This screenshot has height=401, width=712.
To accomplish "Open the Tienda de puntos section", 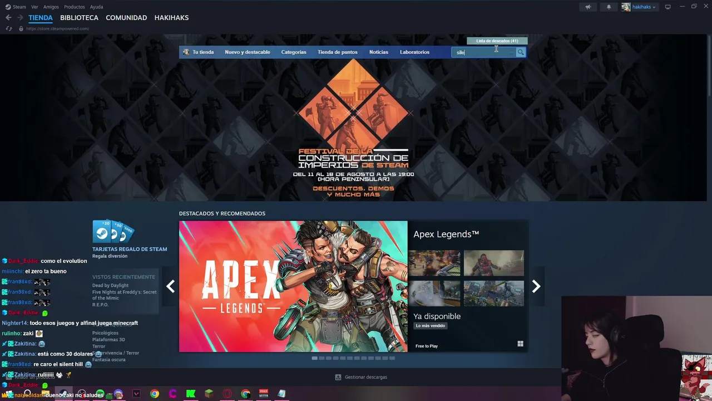I will pos(338,52).
